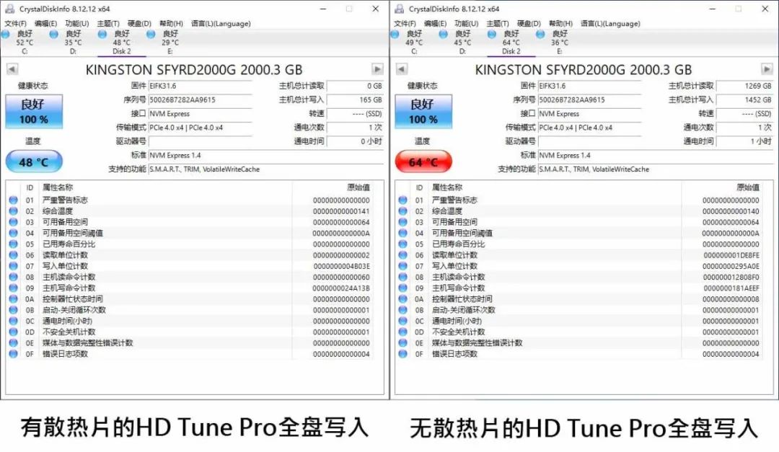Image resolution: width=779 pixels, height=452 pixels.
Task: Open 文件(F) menu in left window
Action: [x=15, y=23]
